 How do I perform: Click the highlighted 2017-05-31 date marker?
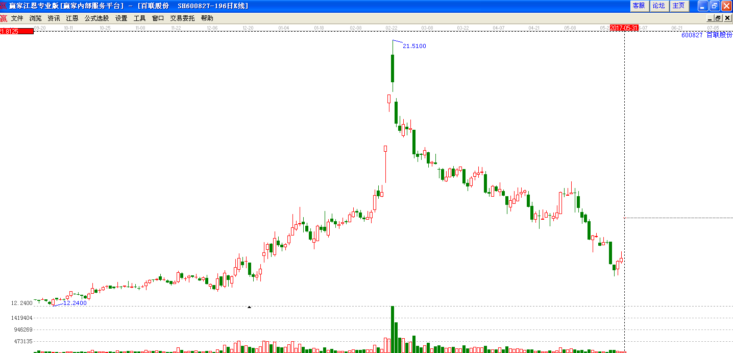[624, 28]
